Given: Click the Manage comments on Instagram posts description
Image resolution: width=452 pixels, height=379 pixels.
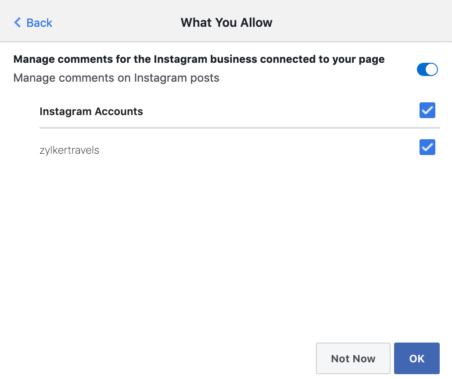Looking at the screenshot, I should tap(116, 78).
